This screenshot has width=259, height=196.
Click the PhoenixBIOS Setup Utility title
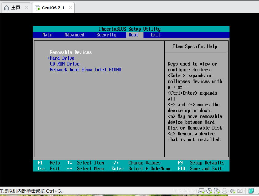[x=130, y=29]
